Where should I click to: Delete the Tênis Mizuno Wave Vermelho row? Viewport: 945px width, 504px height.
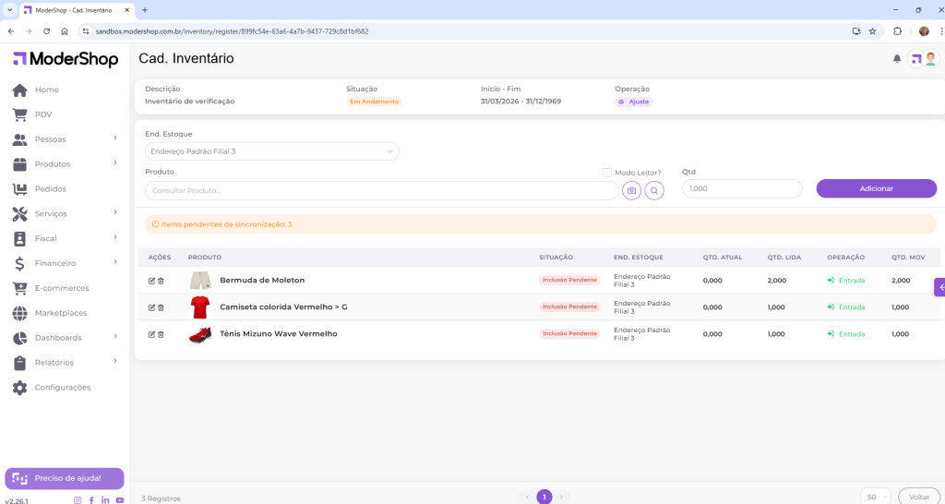pyautogui.click(x=161, y=334)
